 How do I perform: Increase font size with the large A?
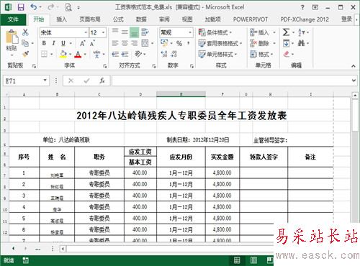pyautogui.click(x=82, y=43)
